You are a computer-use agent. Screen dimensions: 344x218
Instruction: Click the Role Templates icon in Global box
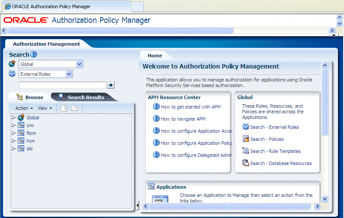pyautogui.click(x=245, y=151)
